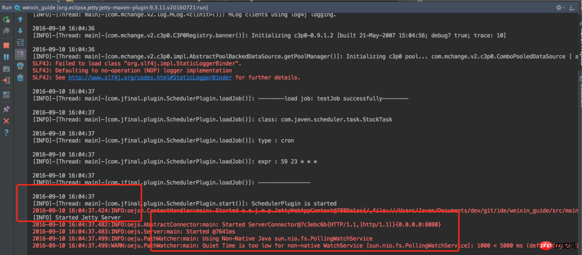Pause the program output
This screenshot has width=582, height=255.
point(6,57)
